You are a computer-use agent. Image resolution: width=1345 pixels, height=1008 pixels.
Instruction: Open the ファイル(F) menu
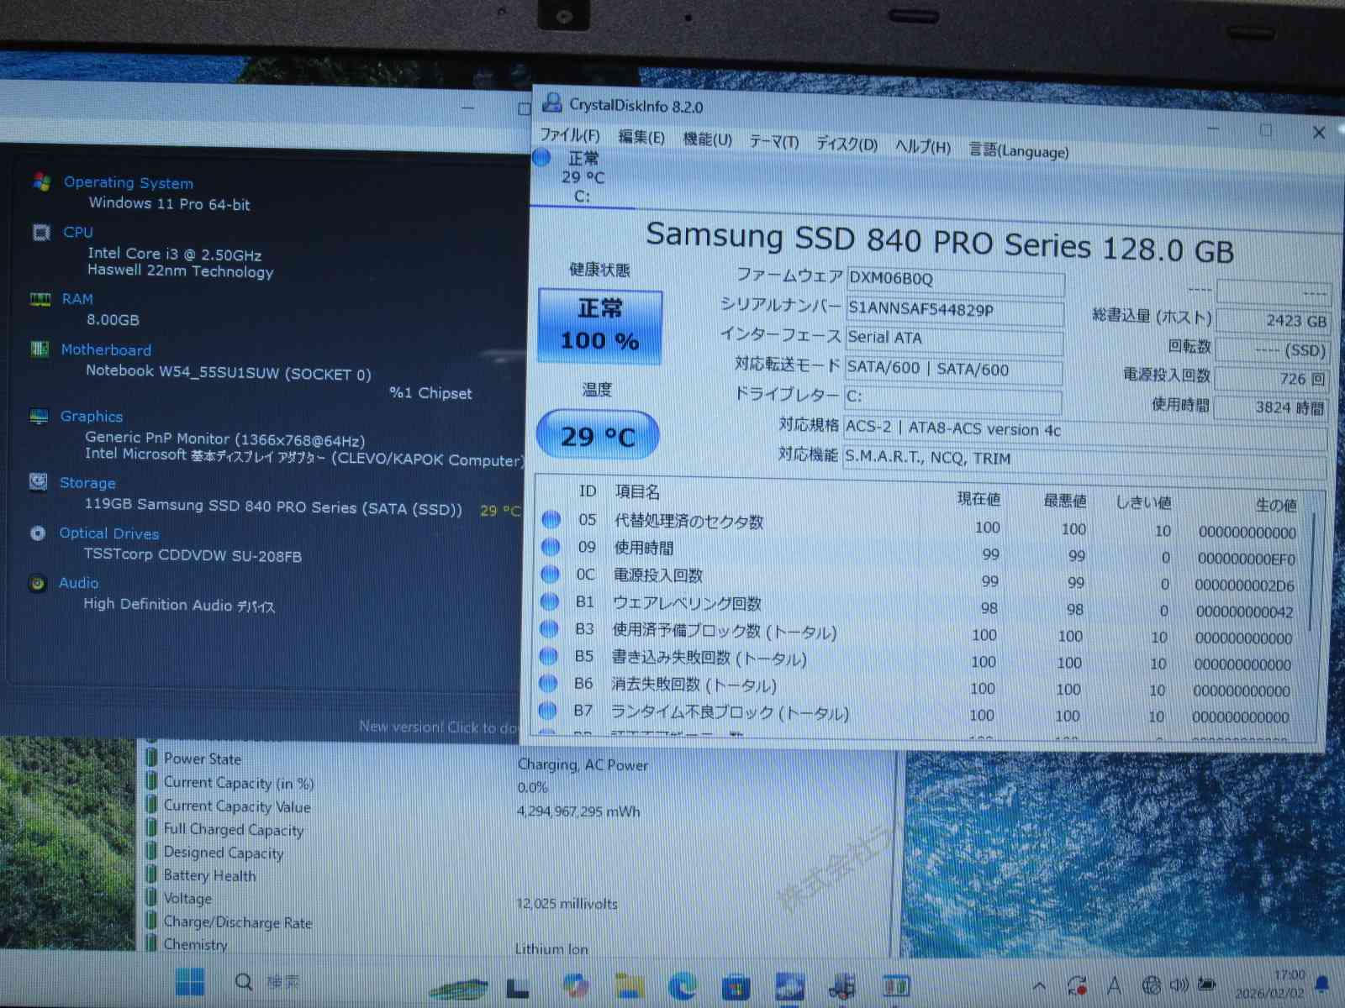point(569,134)
